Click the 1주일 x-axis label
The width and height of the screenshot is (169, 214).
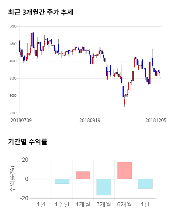point(62,204)
